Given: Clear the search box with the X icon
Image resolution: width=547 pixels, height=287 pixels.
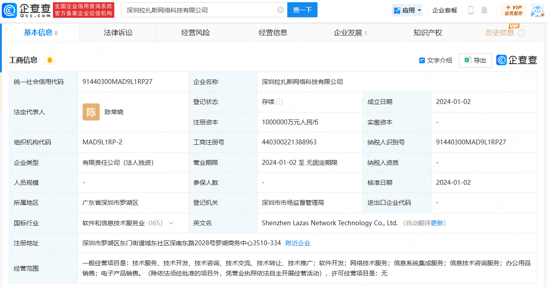Looking at the screenshot, I should pos(281,10).
